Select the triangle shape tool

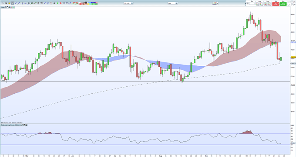coord(71,3)
